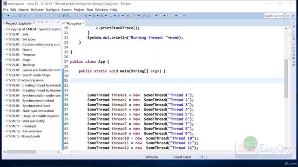Viewport: 298px width, 167px height.
Task: Collapse the main method fold at line 29
Action: pyautogui.click(x=69, y=71)
